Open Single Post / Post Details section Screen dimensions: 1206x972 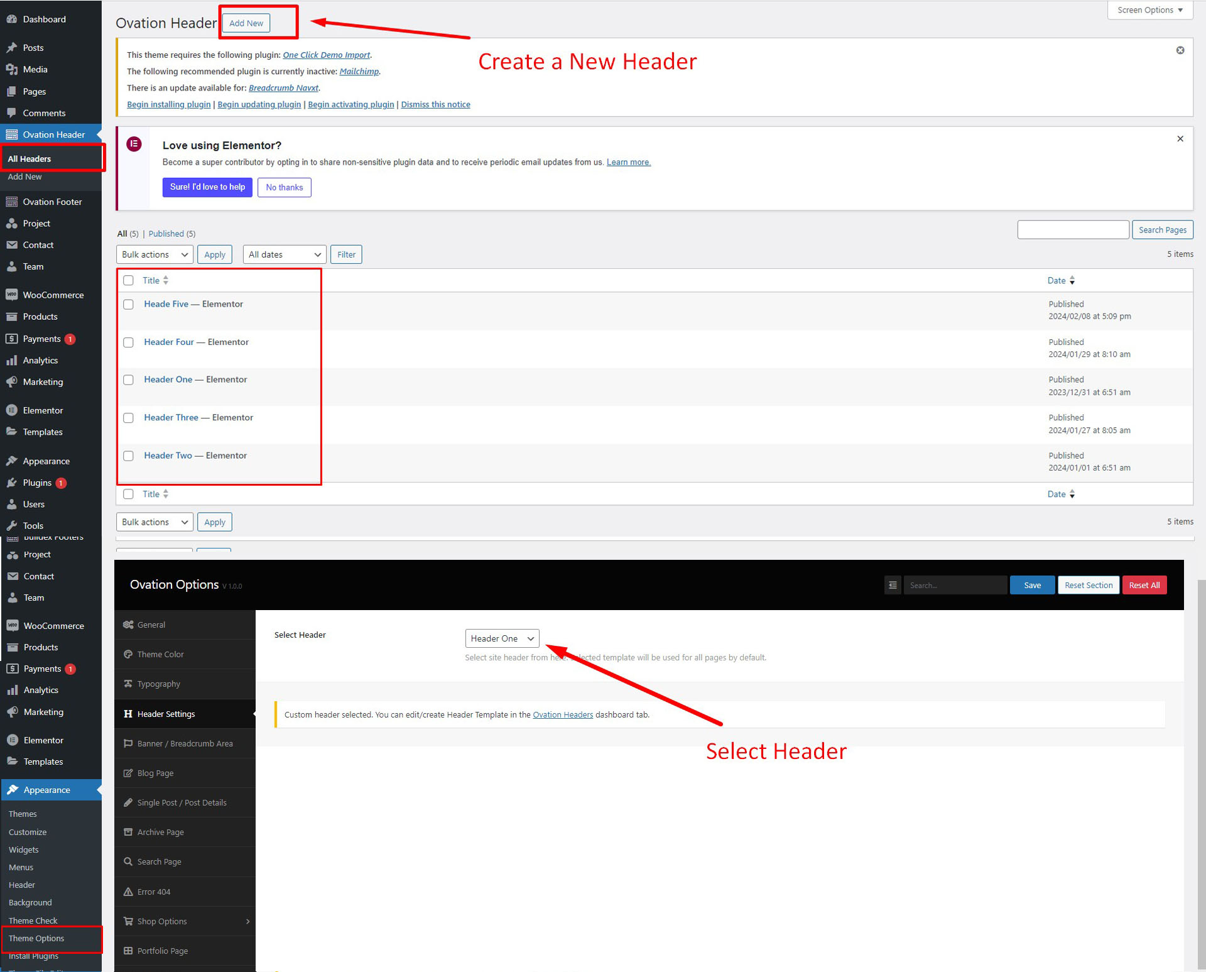click(185, 802)
